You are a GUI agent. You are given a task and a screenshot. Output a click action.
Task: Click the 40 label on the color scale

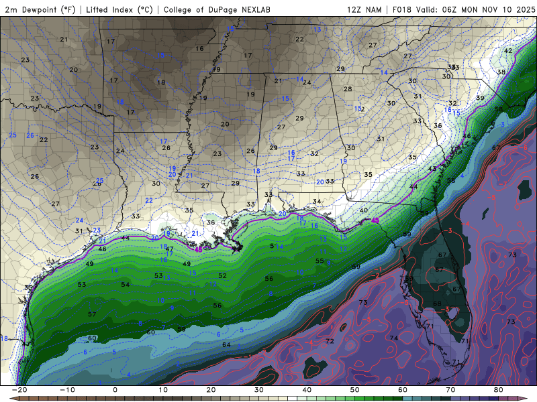pyautogui.click(x=307, y=390)
